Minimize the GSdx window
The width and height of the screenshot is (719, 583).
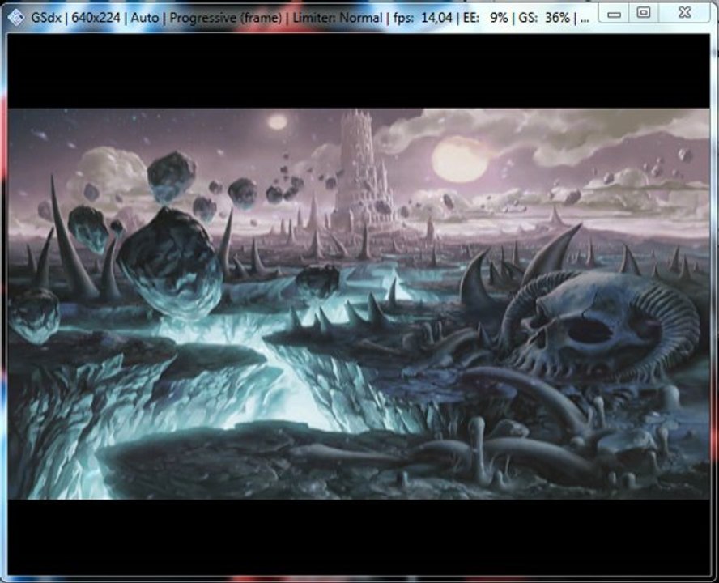[615, 13]
